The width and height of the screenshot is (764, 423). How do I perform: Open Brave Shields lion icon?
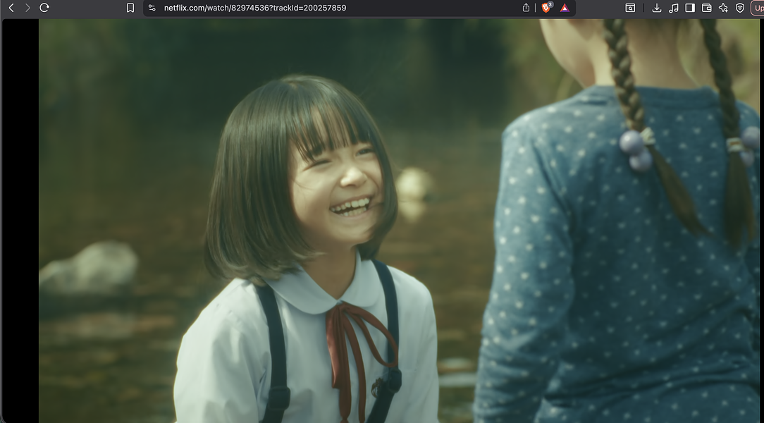point(546,7)
